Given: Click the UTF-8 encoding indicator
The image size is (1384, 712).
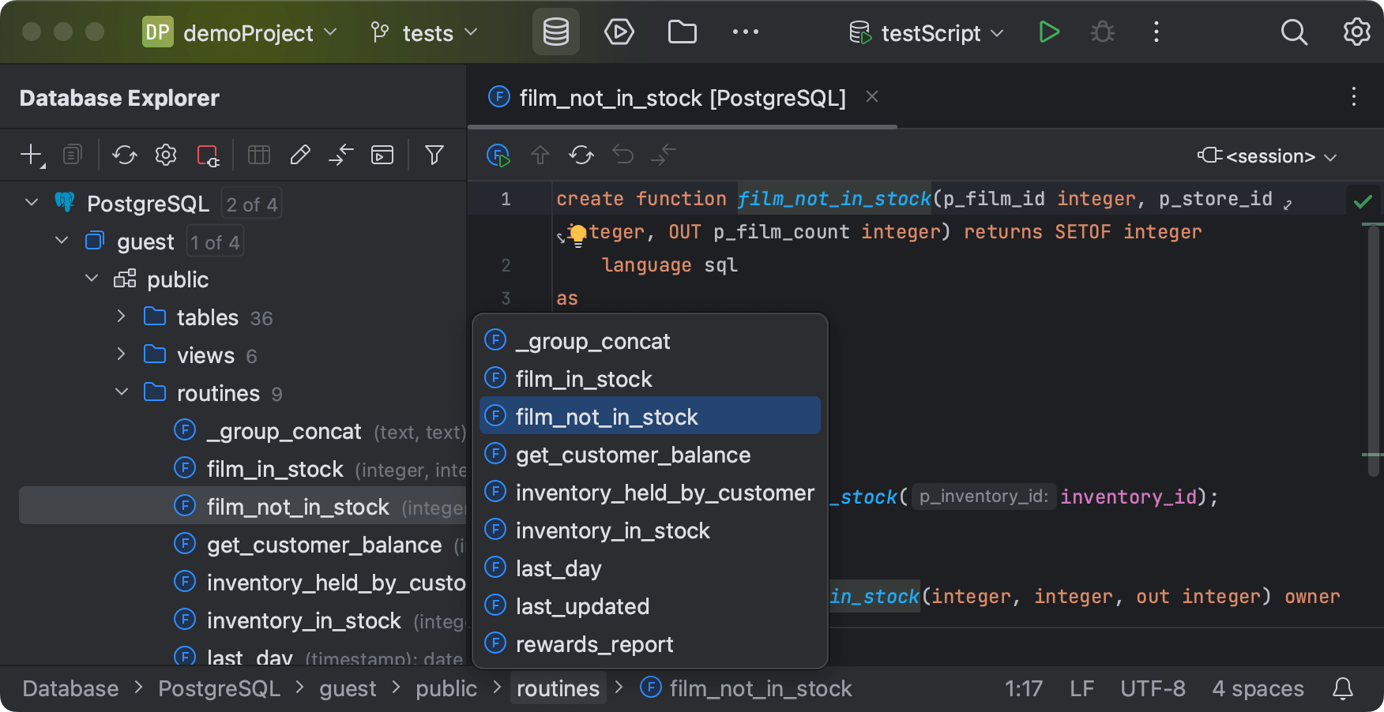Looking at the screenshot, I should click(1153, 688).
